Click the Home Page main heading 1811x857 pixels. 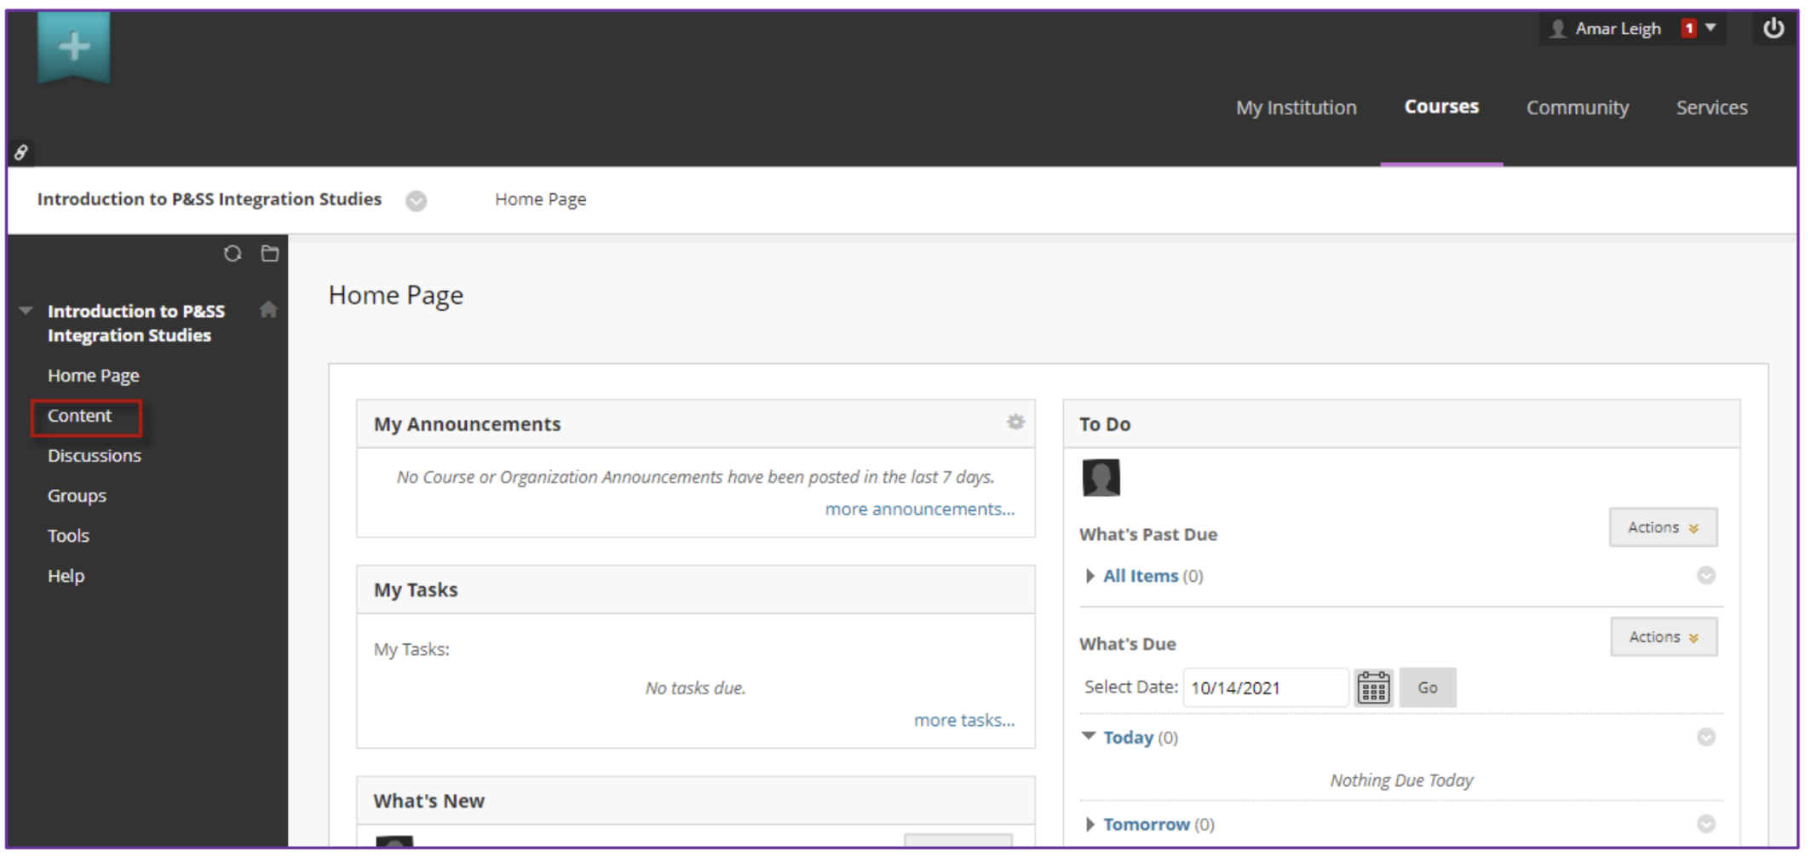(x=396, y=295)
